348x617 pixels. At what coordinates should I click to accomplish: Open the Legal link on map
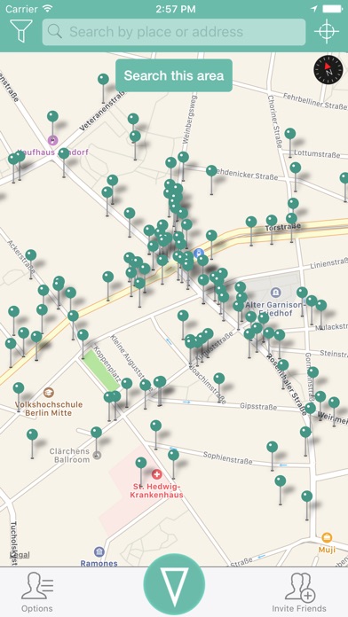point(20,555)
